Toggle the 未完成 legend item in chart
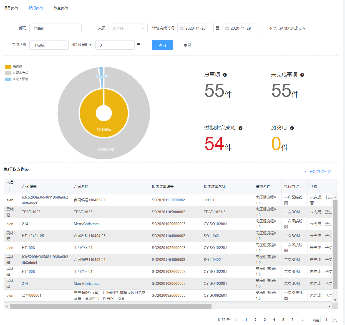The height and width of the screenshot is (325, 345). pos(17,67)
